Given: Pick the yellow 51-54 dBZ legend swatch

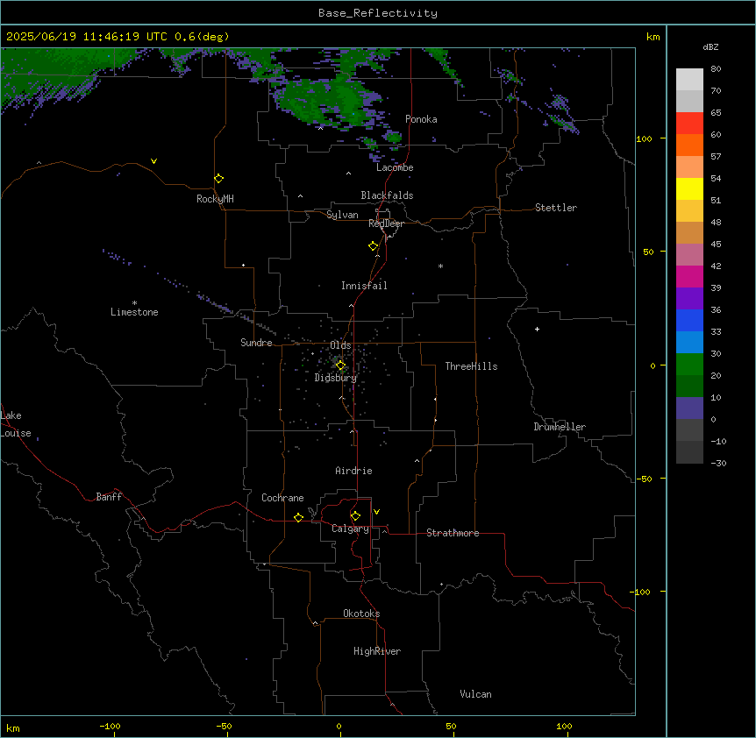Looking at the screenshot, I should (689, 188).
